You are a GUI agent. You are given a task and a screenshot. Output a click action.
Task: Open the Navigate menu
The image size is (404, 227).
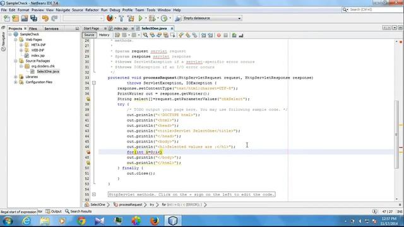[63, 10]
